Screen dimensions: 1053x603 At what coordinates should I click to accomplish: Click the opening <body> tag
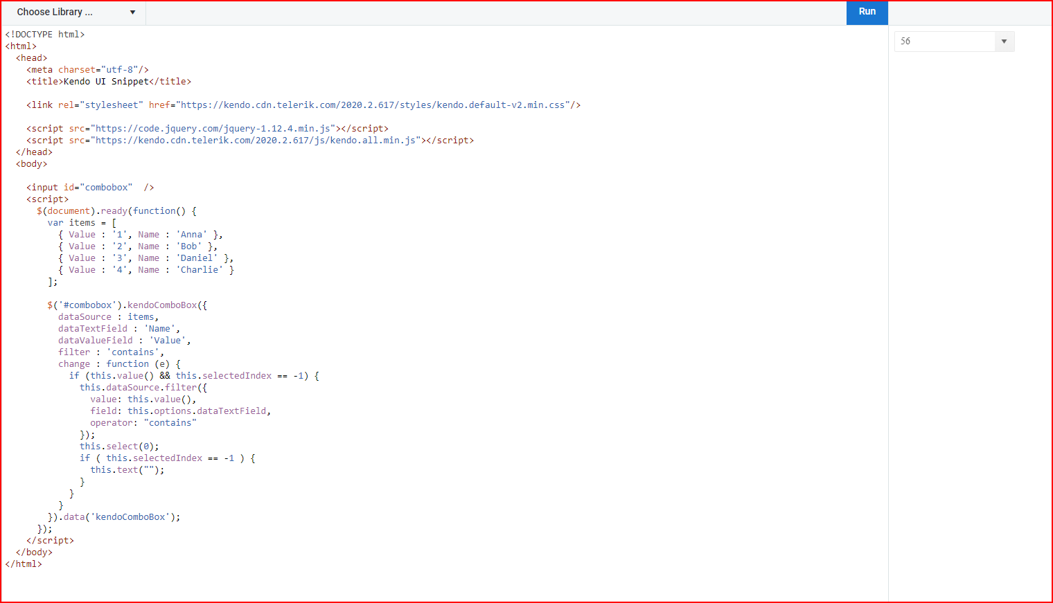pyautogui.click(x=32, y=164)
